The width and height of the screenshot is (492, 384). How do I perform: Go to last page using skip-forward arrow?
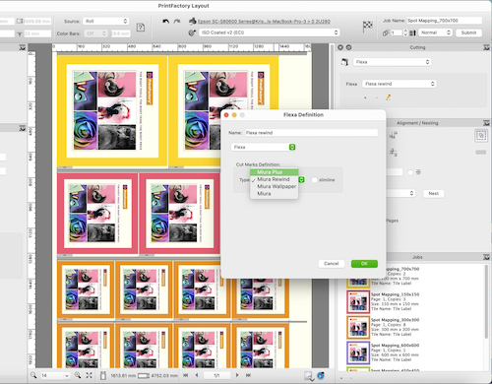tap(248, 375)
